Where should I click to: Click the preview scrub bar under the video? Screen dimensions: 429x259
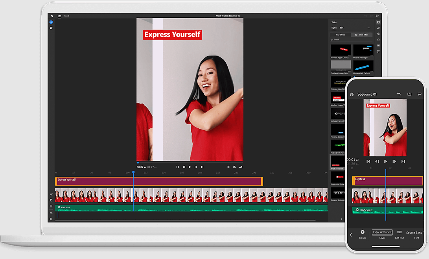tap(190, 163)
